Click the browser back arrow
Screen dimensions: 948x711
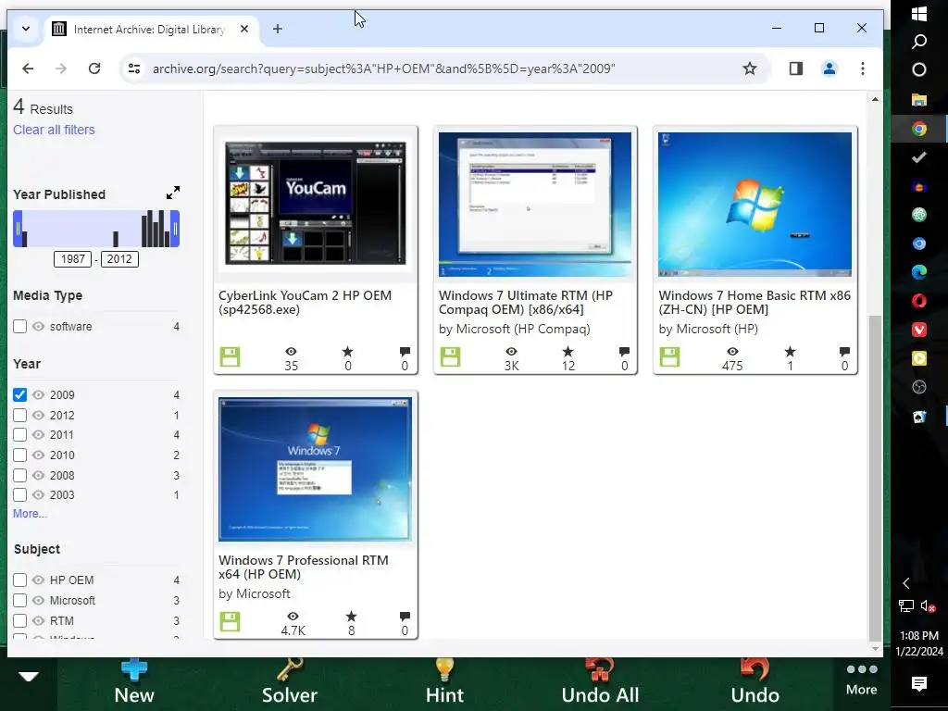pos(28,69)
